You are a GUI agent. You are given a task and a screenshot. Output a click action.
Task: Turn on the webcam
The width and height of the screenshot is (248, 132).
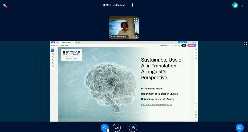click(117, 128)
